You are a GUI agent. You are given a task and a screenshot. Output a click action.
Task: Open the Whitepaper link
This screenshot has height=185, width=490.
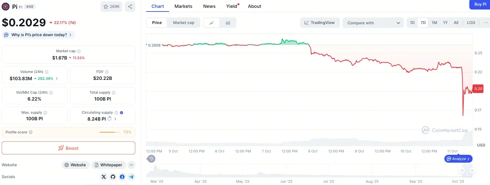[x=108, y=165]
